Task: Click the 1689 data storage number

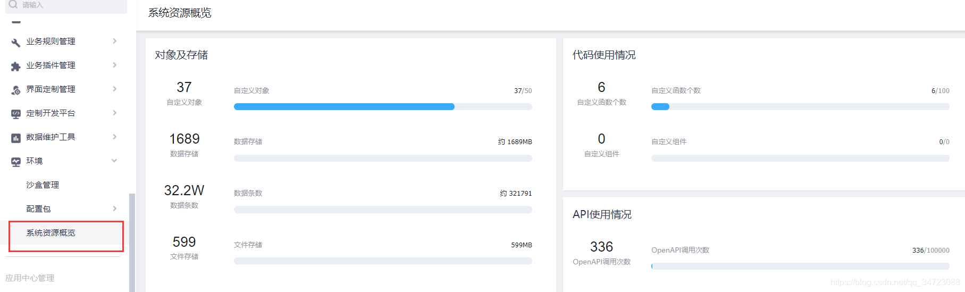Action: (184, 138)
